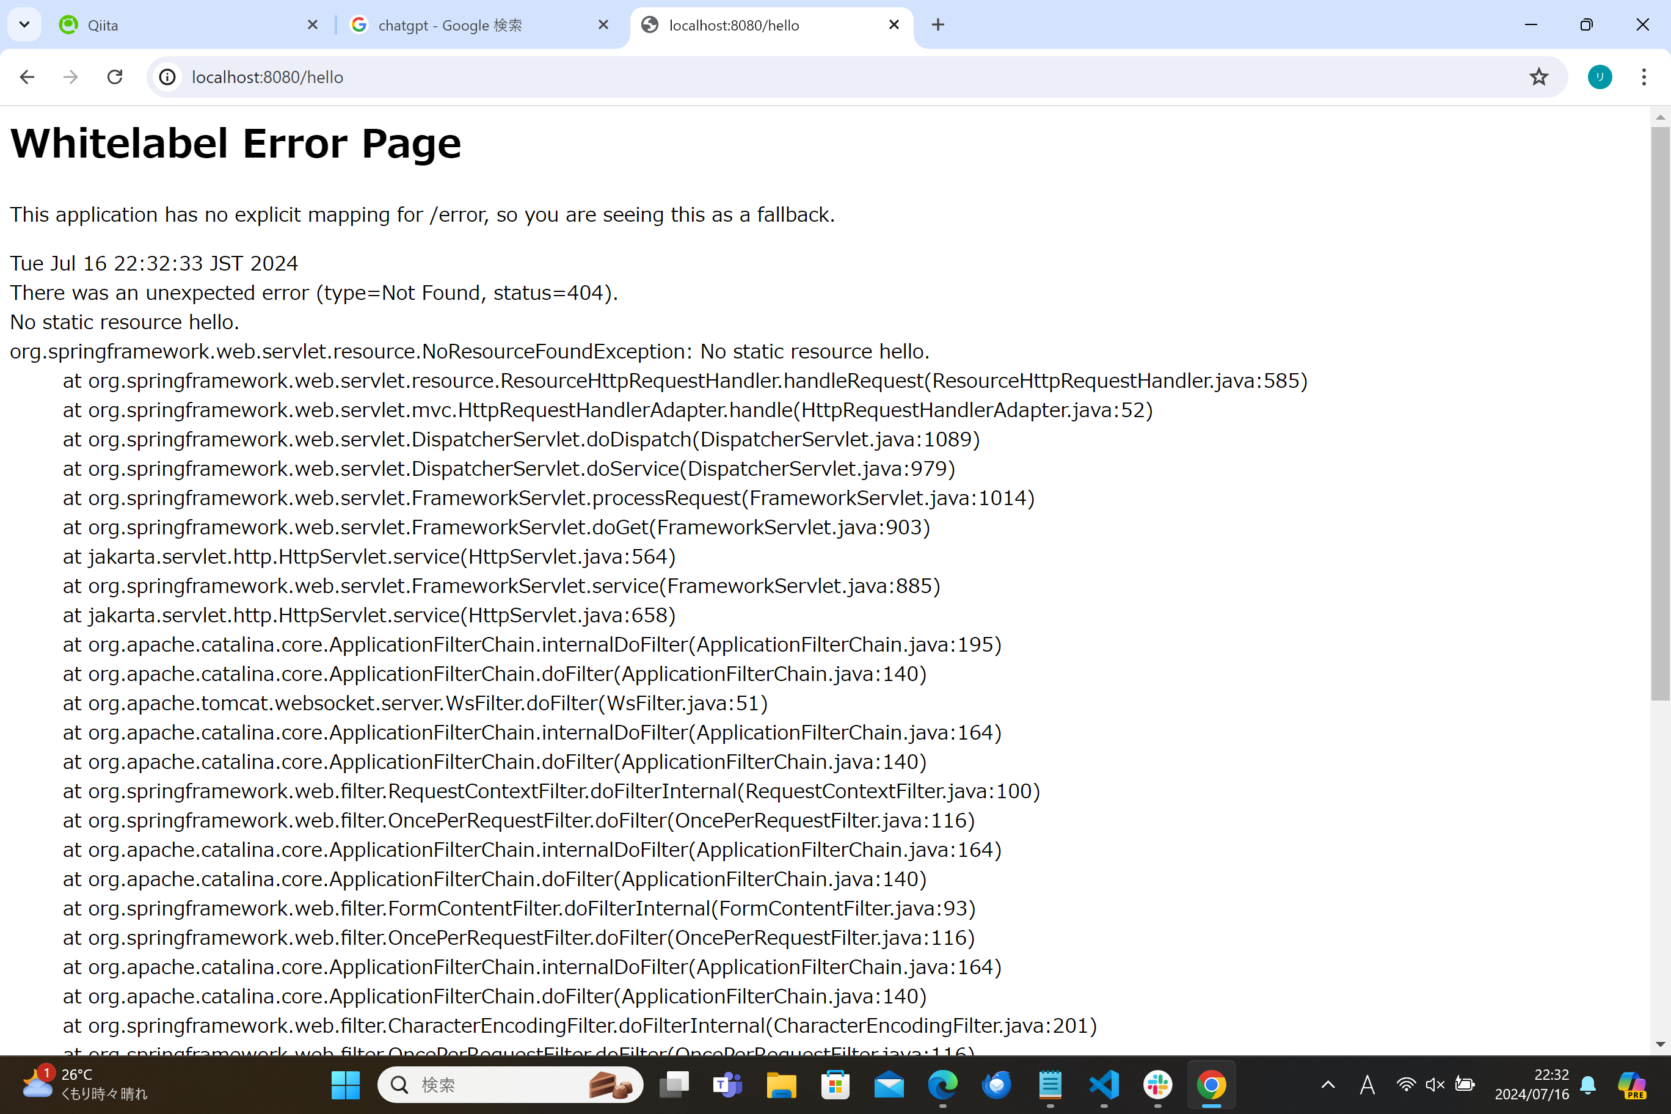The image size is (1671, 1114).
Task: Open the Windows Start menu
Action: pos(345,1084)
